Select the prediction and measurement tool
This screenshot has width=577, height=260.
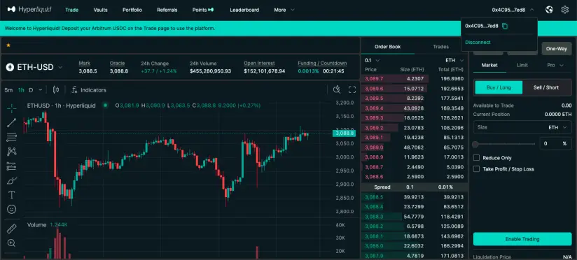pos(12,166)
